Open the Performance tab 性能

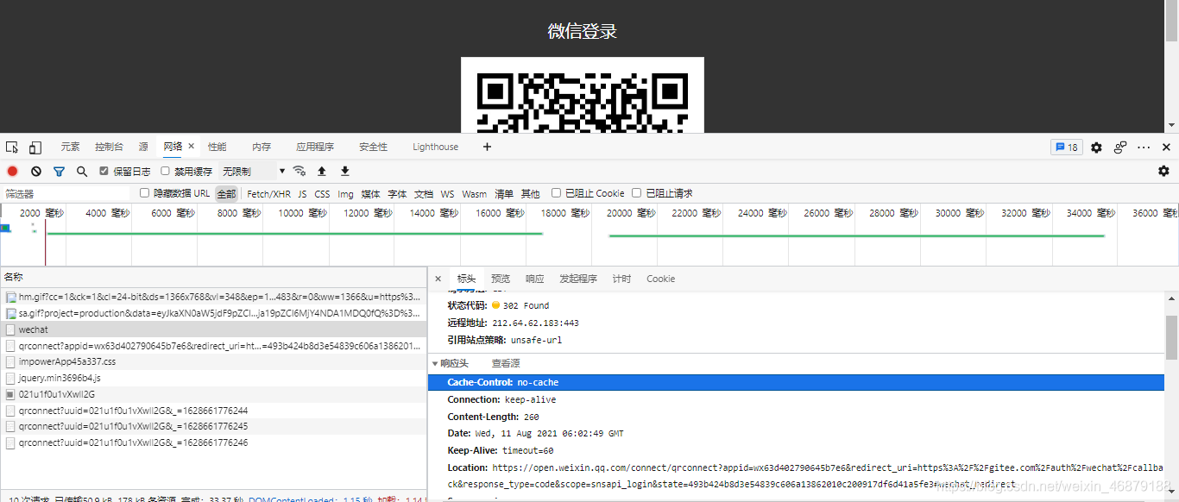tap(217, 147)
